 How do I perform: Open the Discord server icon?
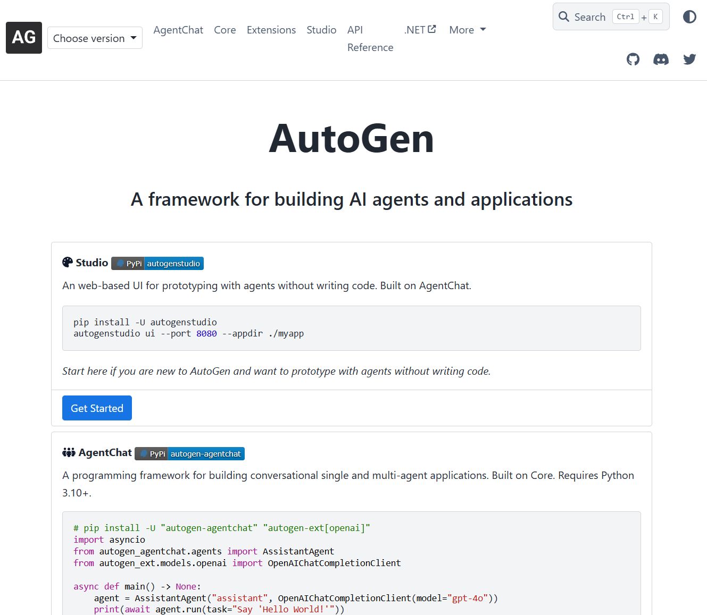661,60
